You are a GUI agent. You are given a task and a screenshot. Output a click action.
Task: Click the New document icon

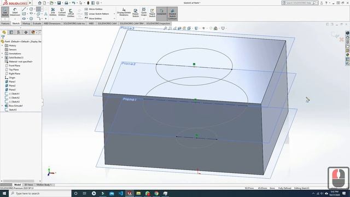tap(45, 3)
